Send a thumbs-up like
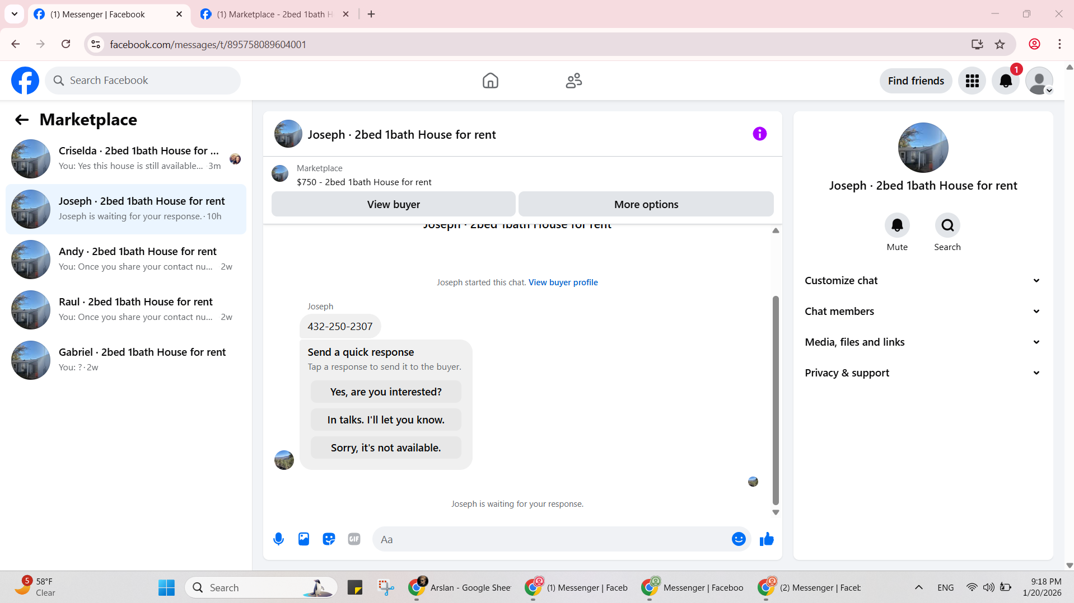Image resolution: width=1074 pixels, height=603 pixels. pos(767,539)
